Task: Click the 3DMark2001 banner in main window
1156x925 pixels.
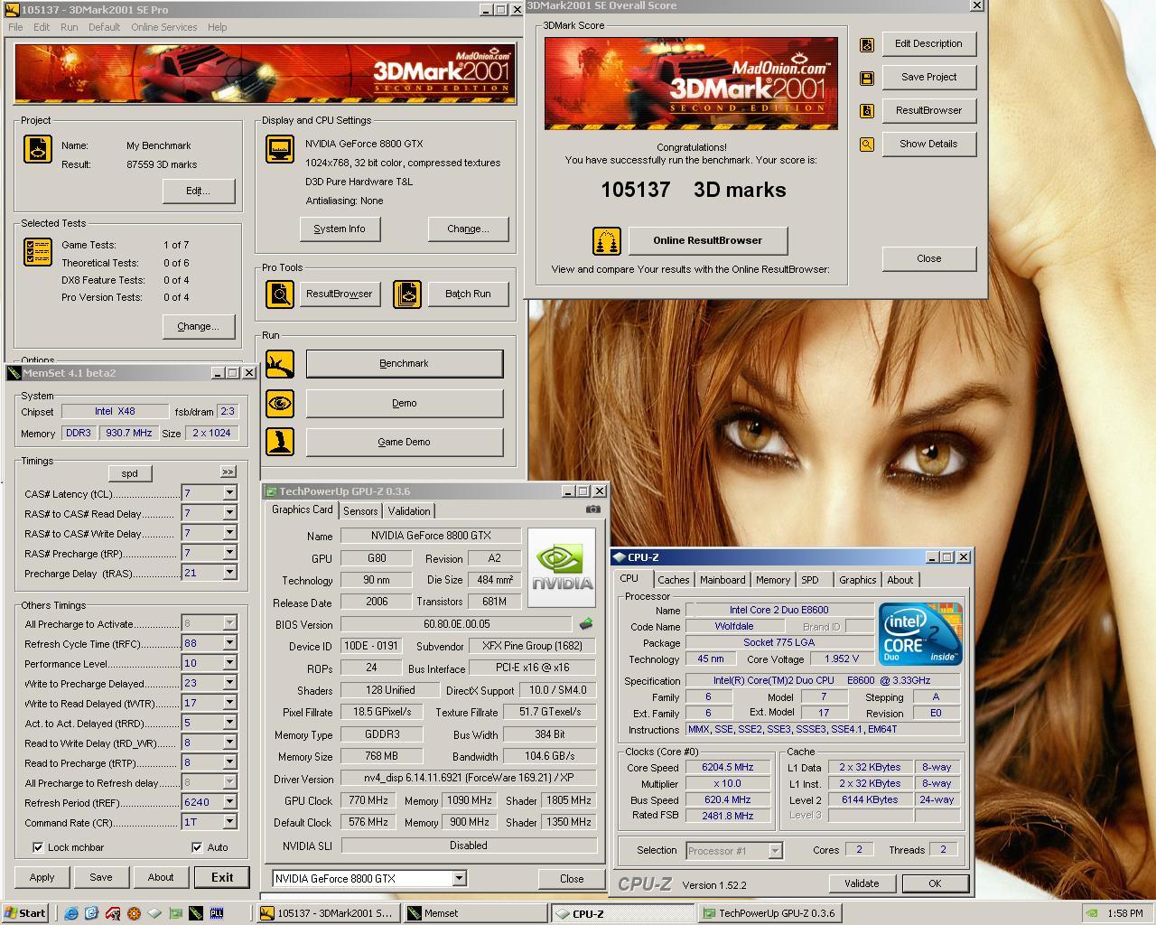Action: coord(265,73)
